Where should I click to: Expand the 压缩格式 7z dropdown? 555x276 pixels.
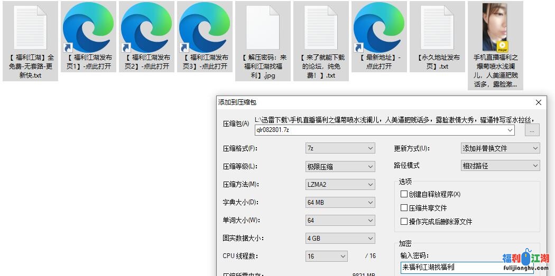coord(340,149)
